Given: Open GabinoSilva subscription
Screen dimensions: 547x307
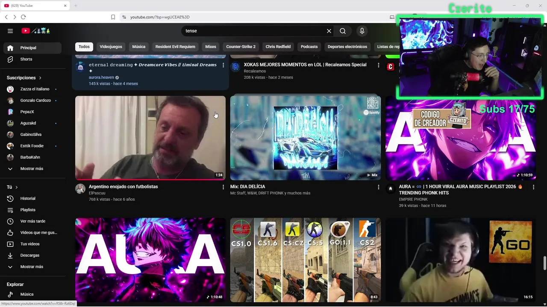Looking at the screenshot, I should coord(32,134).
